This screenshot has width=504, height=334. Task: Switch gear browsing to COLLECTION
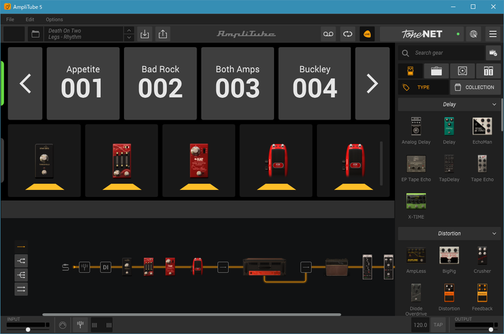pyautogui.click(x=475, y=87)
